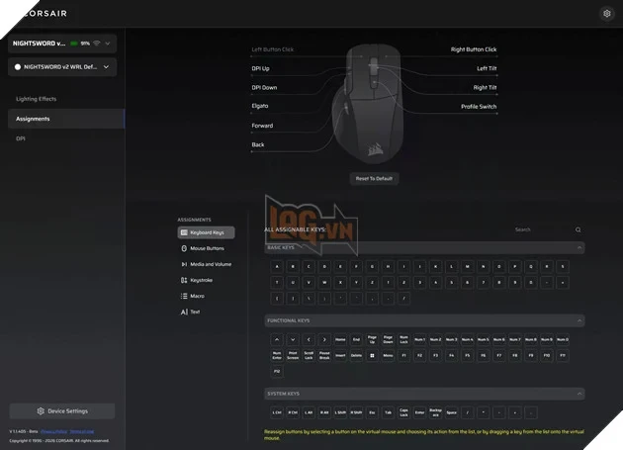The height and width of the screenshot is (450, 623).
Task: Select the Forward button assignment
Action: [262, 126]
